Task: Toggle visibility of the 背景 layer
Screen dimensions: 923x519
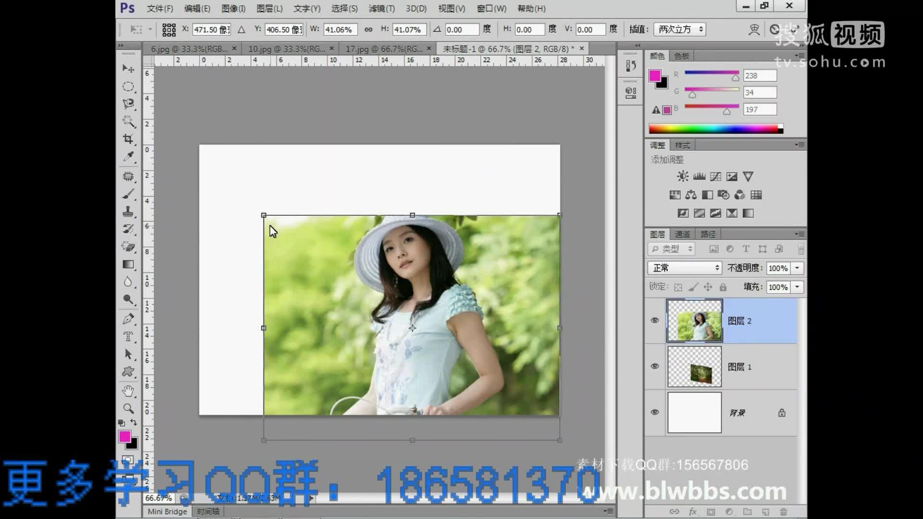Action: (x=655, y=412)
